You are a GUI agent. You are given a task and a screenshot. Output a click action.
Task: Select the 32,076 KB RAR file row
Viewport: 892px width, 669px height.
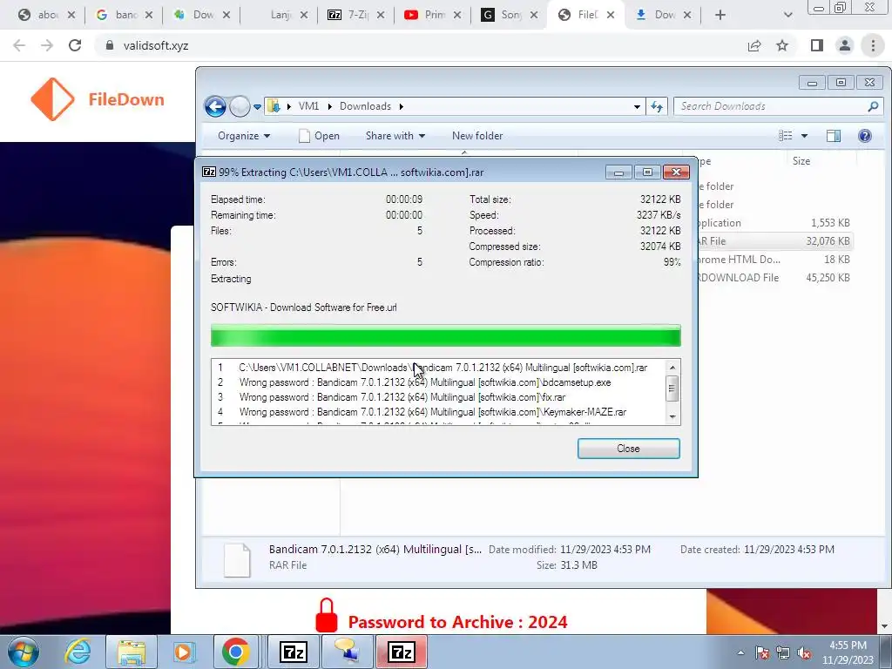coord(774,241)
